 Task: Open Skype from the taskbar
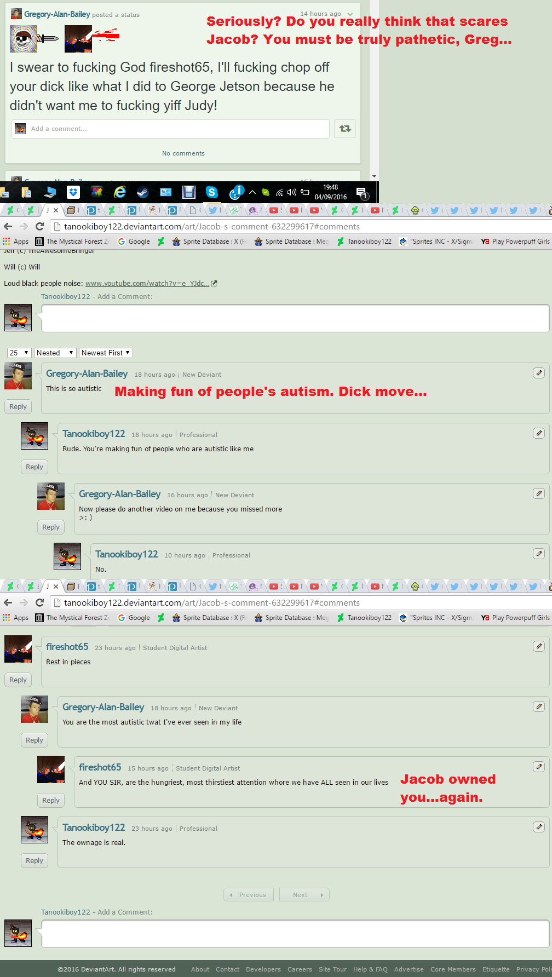[x=211, y=192]
